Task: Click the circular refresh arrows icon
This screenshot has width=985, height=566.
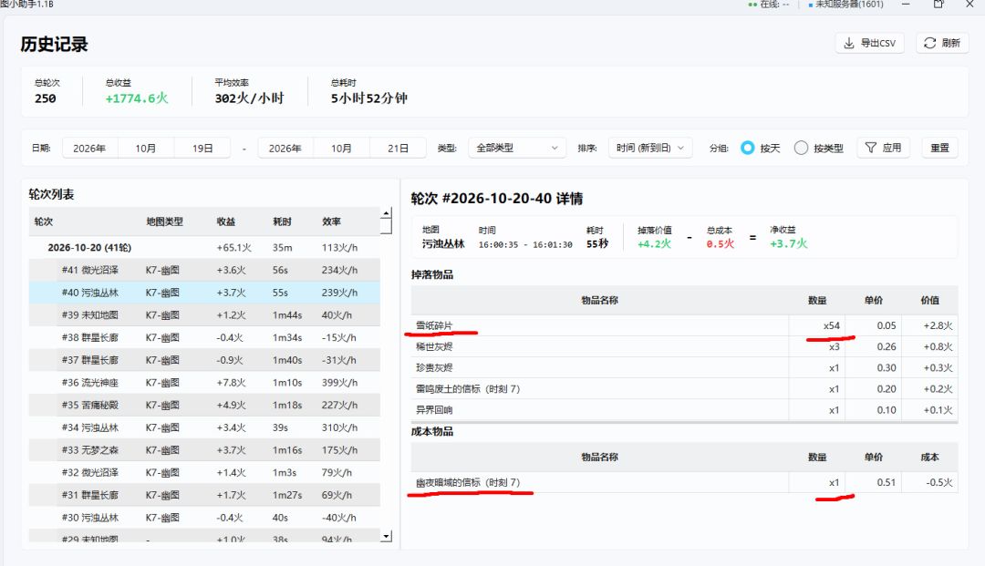Action: tap(929, 43)
